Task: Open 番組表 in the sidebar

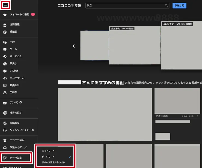Action: (13, 32)
